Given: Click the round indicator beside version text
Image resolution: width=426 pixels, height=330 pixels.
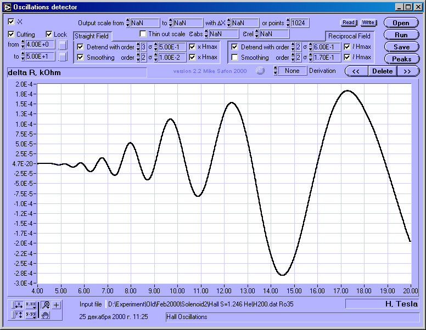Looking at the screenshot, I should 260,71.
